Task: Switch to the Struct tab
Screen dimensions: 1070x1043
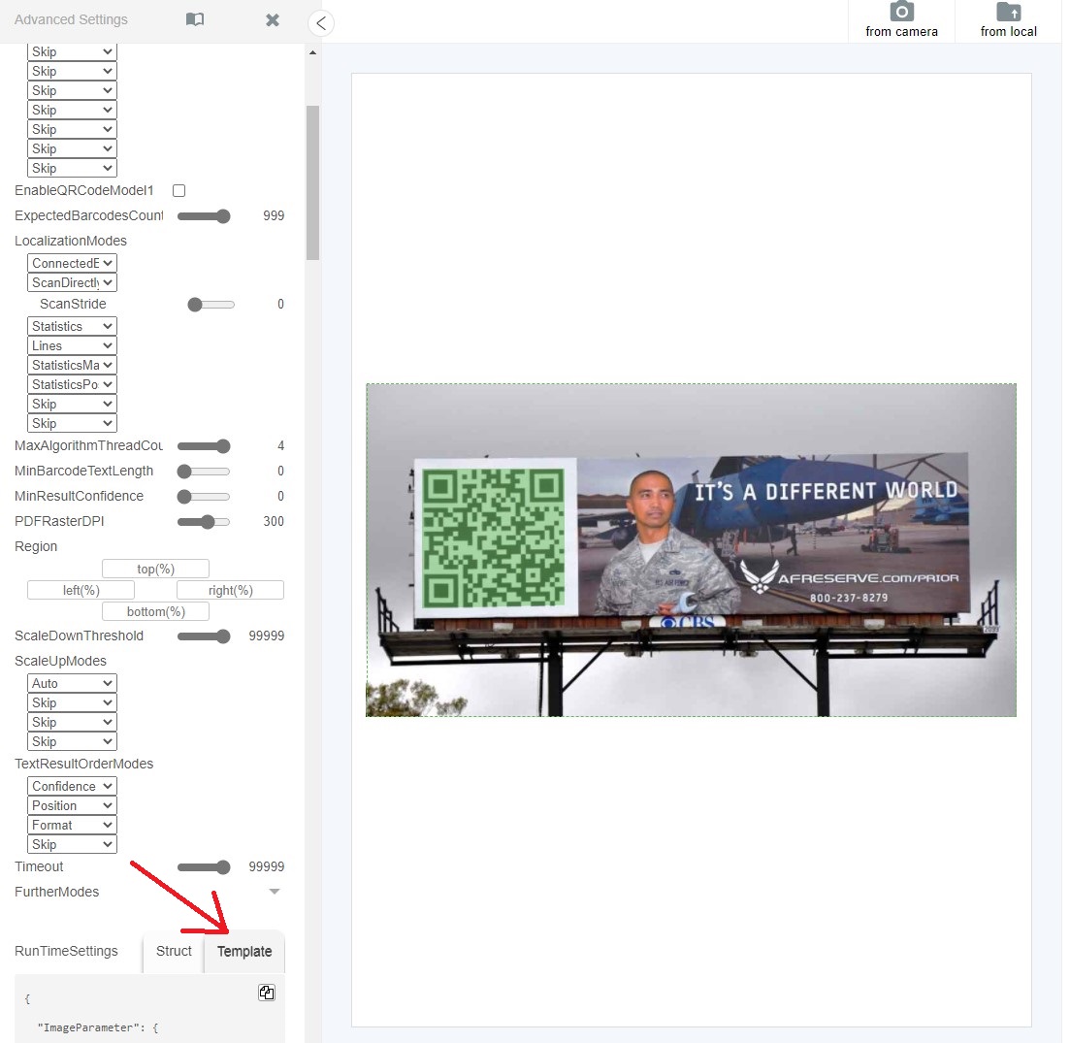Action: click(x=174, y=951)
